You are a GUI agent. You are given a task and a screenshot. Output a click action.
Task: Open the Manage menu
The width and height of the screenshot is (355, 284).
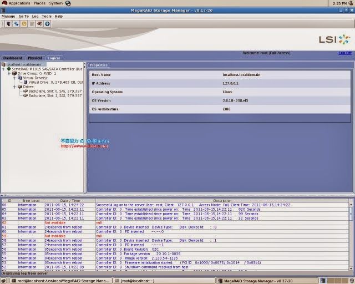(8, 16)
